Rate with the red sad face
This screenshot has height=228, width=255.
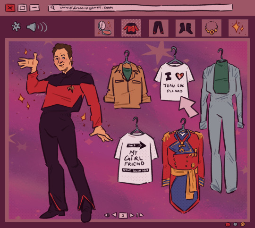click(228, 225)
